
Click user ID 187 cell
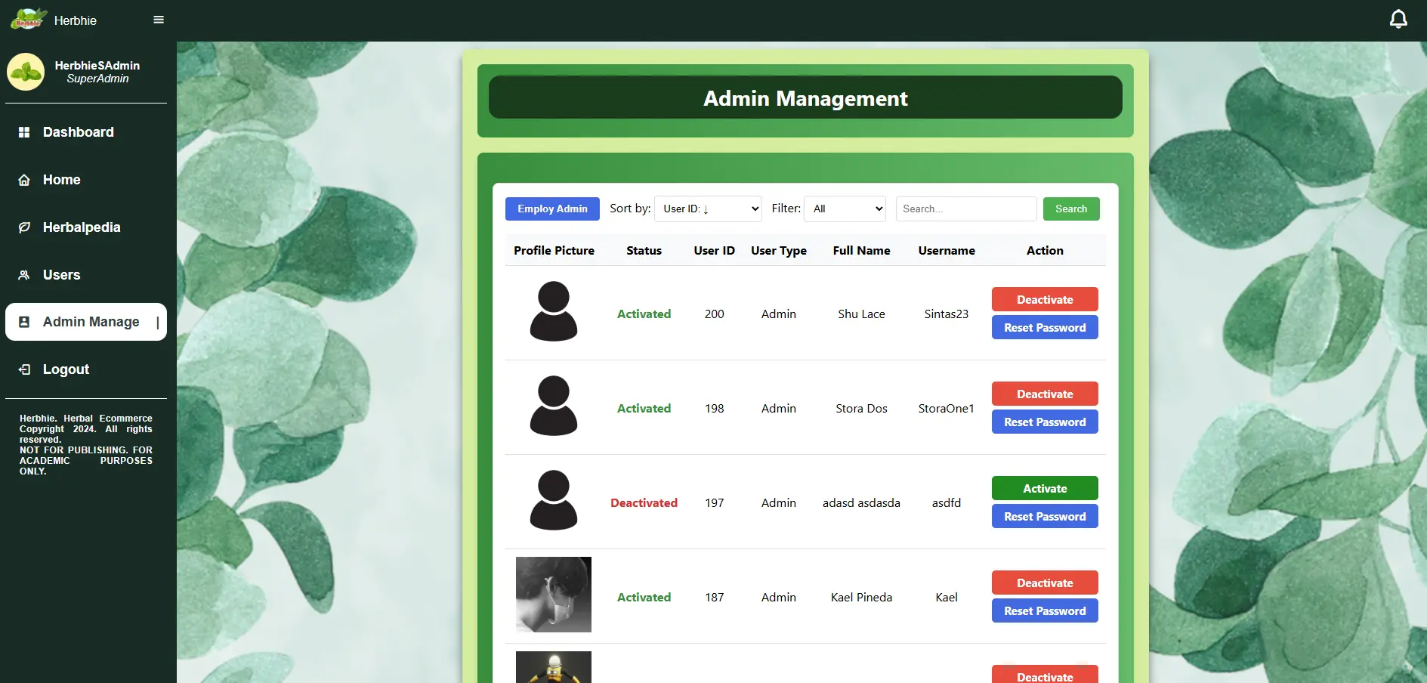714,597
